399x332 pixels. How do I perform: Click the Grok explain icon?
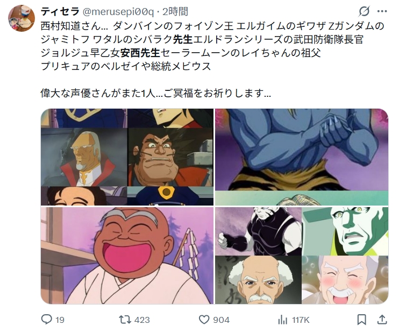pyautogui.click(x=364, y=11)
